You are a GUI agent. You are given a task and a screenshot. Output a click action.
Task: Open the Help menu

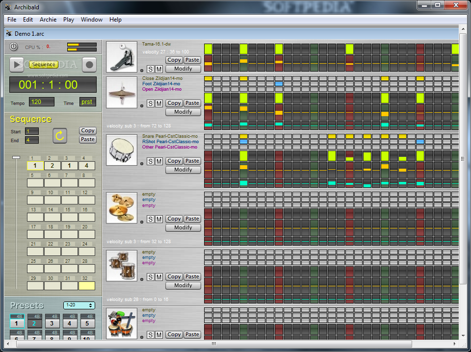[115, 20]
